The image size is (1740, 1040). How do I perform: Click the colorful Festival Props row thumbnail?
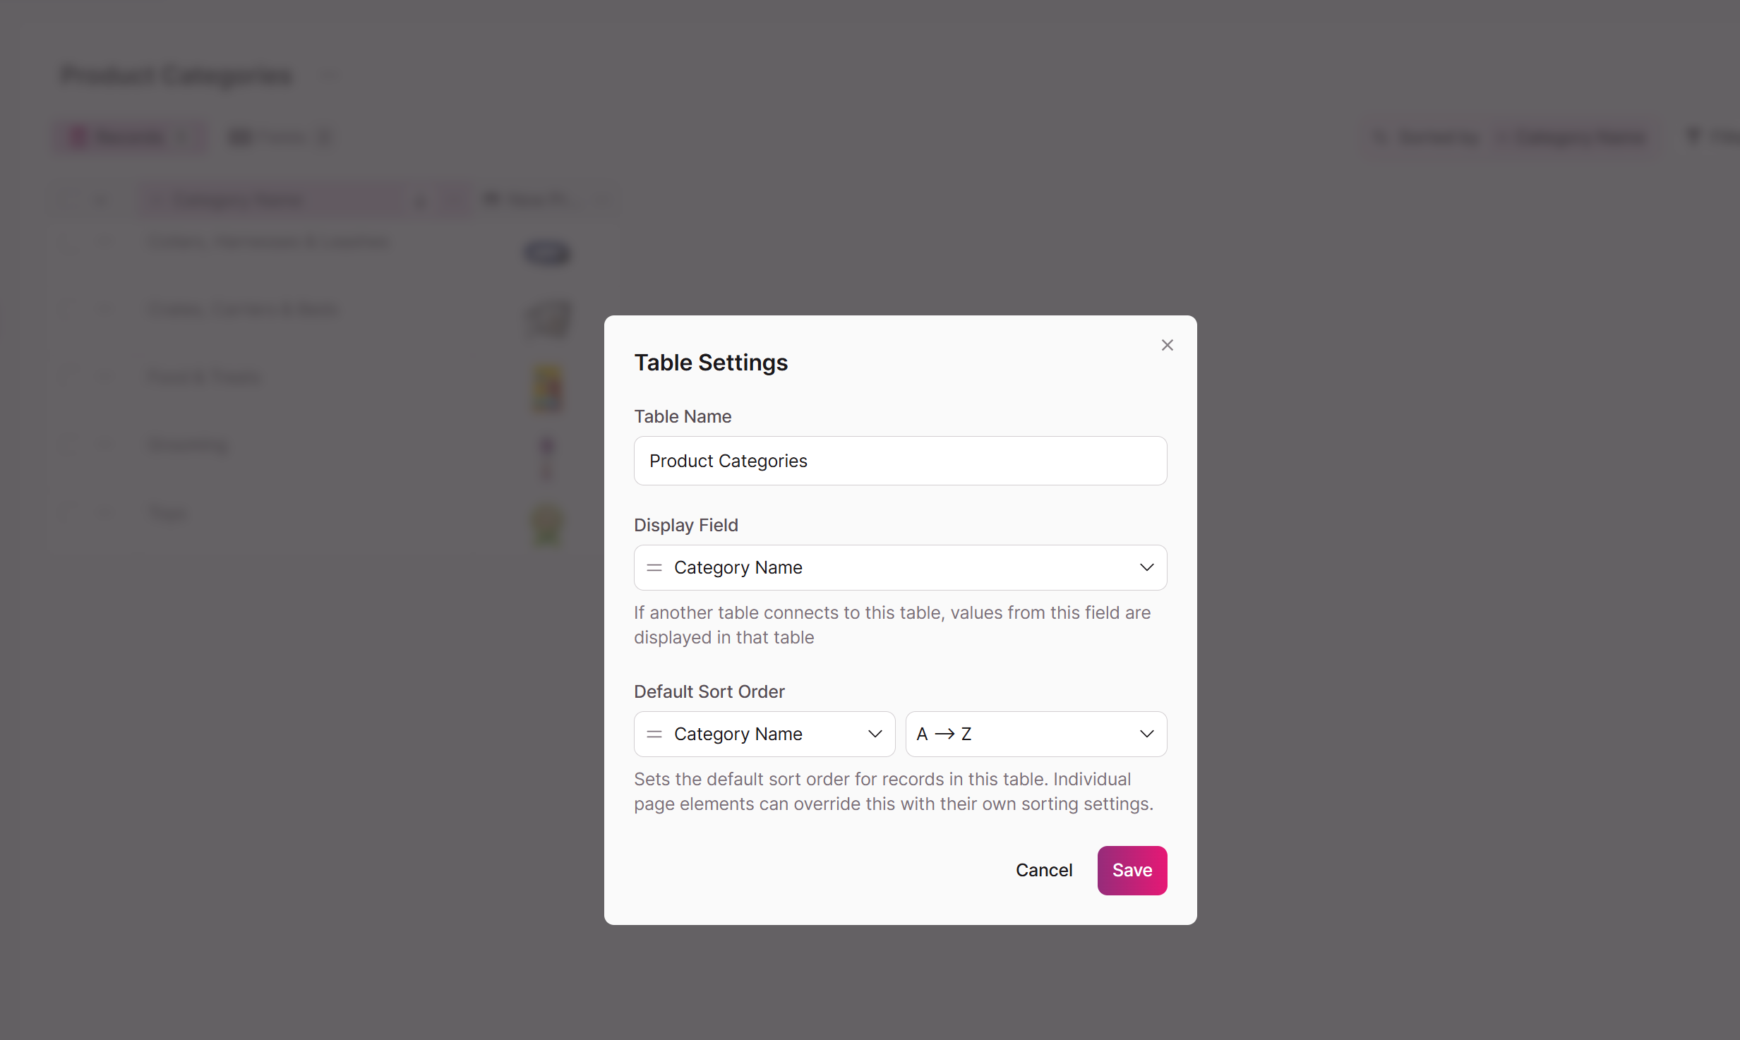tap(547, 387)
